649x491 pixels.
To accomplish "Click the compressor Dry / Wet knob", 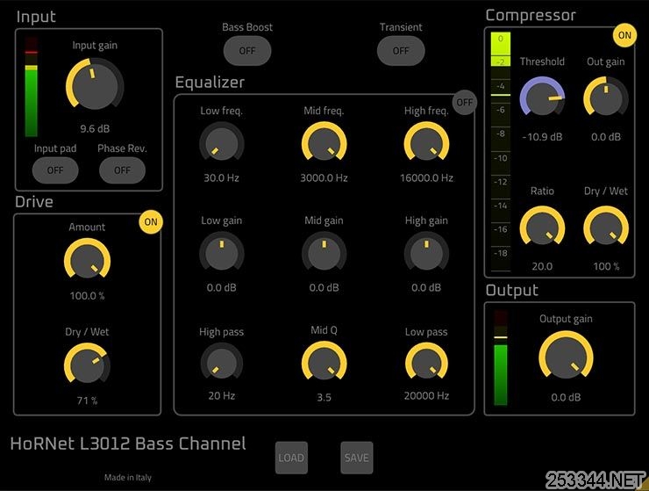I will click(x=606, y=226).
